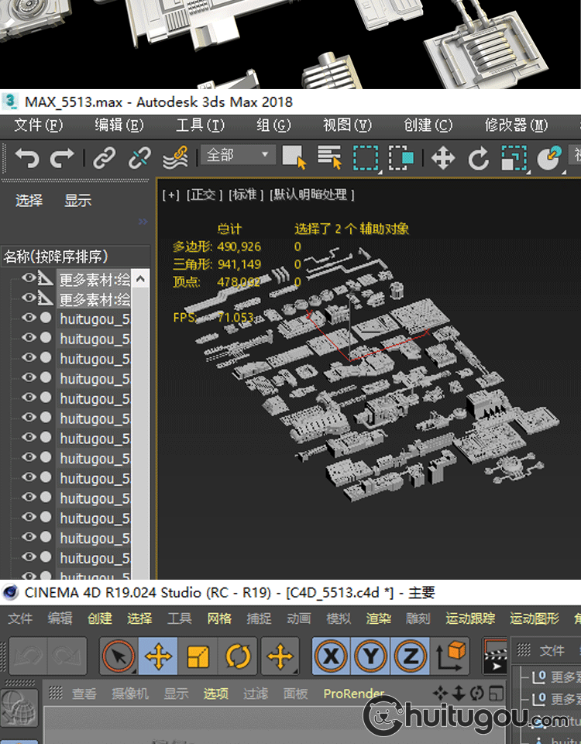Click the 名称(按降序排序) column header

tap(56, 257)
